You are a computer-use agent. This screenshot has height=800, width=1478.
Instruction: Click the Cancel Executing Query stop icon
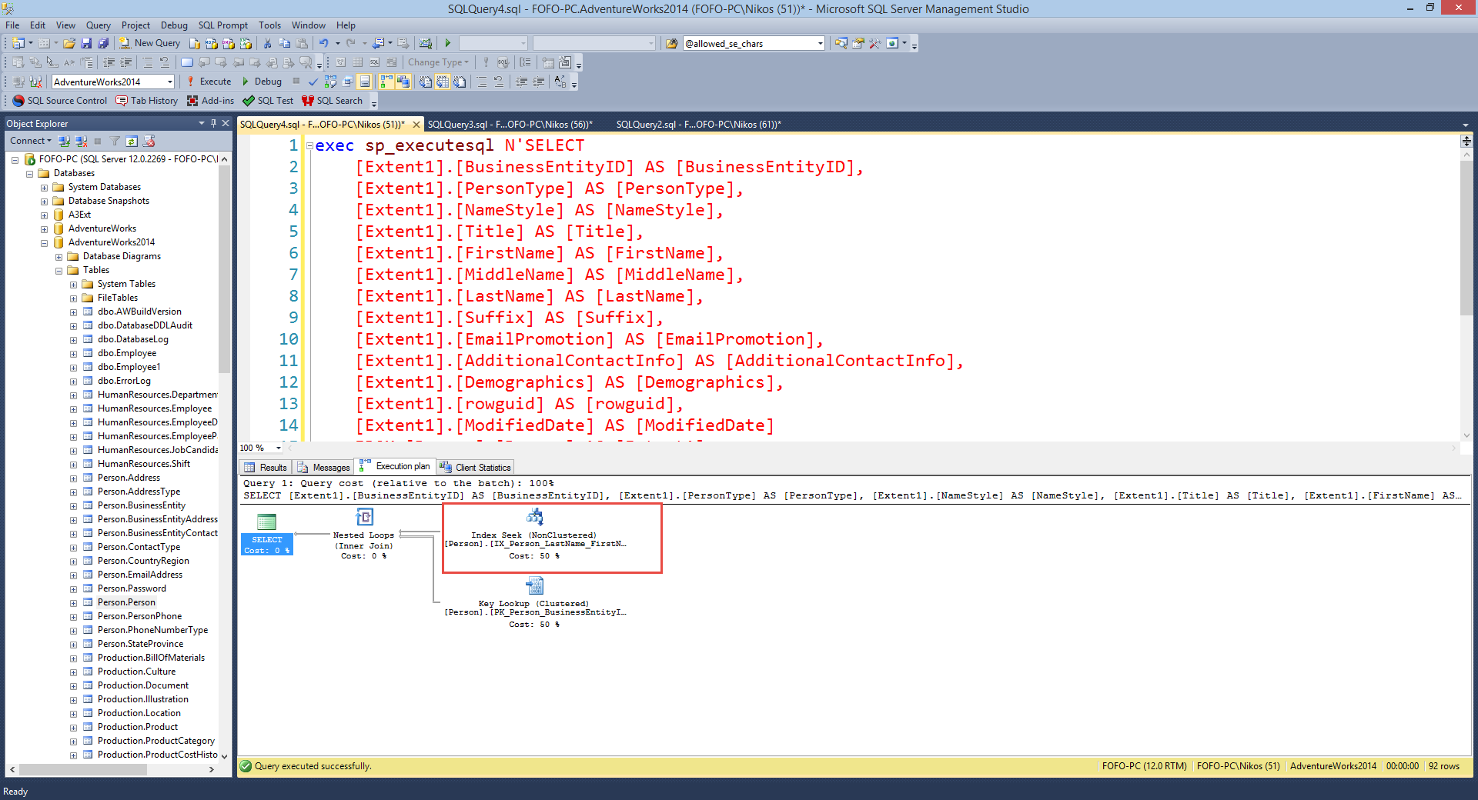296,81
